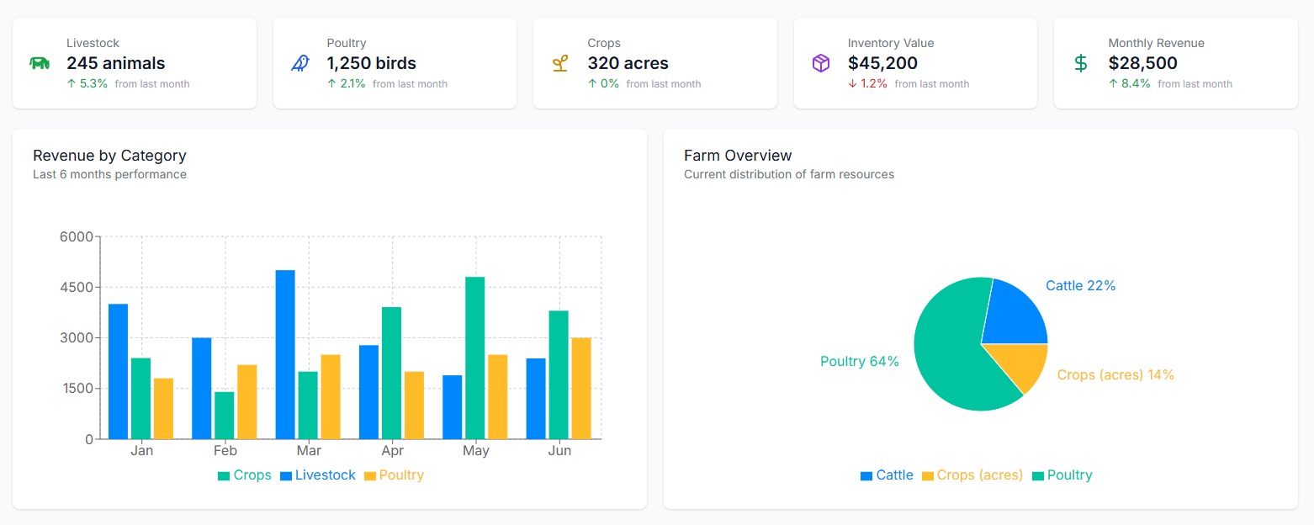This screenshot has width=1314, height=525.
Task: Click the green Poultry pie slice
Action: pyautogui.click(x=951, y=353)
